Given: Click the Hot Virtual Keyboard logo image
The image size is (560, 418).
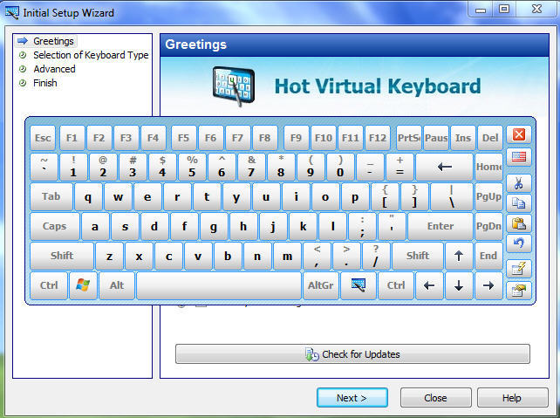Looking at the screenshot, I should pos(234,86).
